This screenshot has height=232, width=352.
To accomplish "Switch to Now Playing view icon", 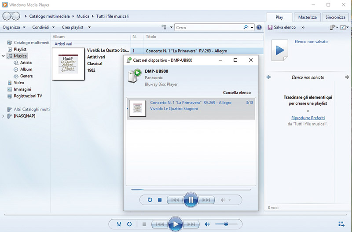I will 341,224.
